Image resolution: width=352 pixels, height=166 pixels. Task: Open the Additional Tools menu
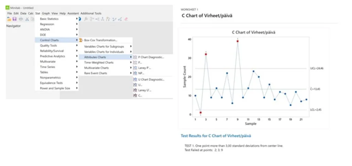pyautogui.click(x=91, y=13)
